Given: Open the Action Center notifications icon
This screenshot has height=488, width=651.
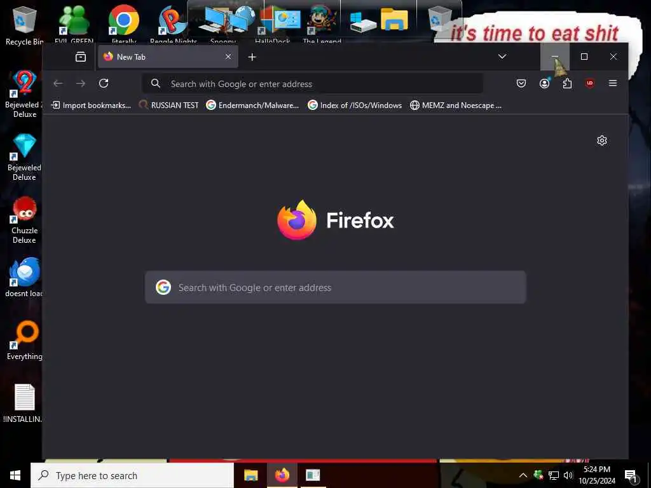Looking at the screenshot, I should tap(631, 475).
